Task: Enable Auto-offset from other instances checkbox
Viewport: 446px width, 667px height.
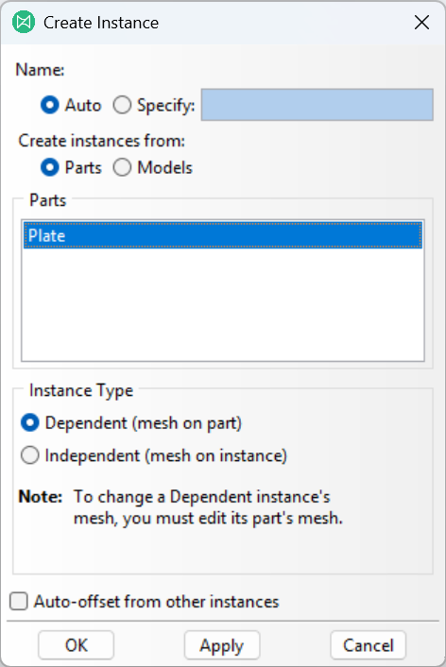Action: click(19, 602)
